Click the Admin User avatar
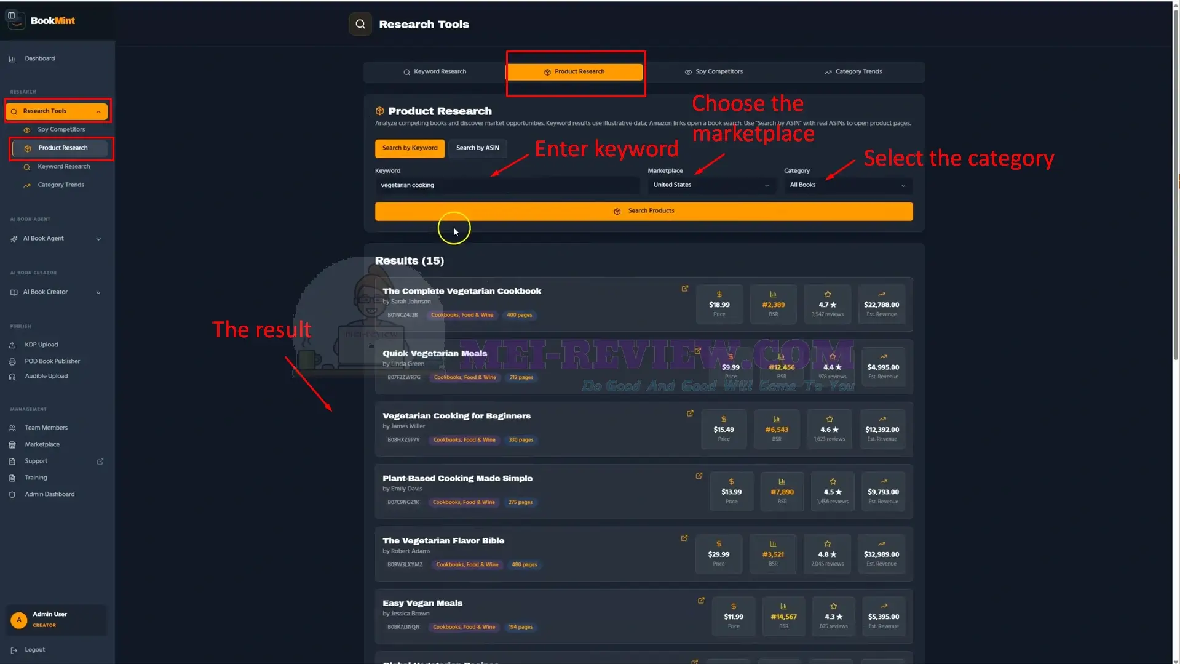Viewport: 1180px width, 664px height. click(x=19, y=620)
